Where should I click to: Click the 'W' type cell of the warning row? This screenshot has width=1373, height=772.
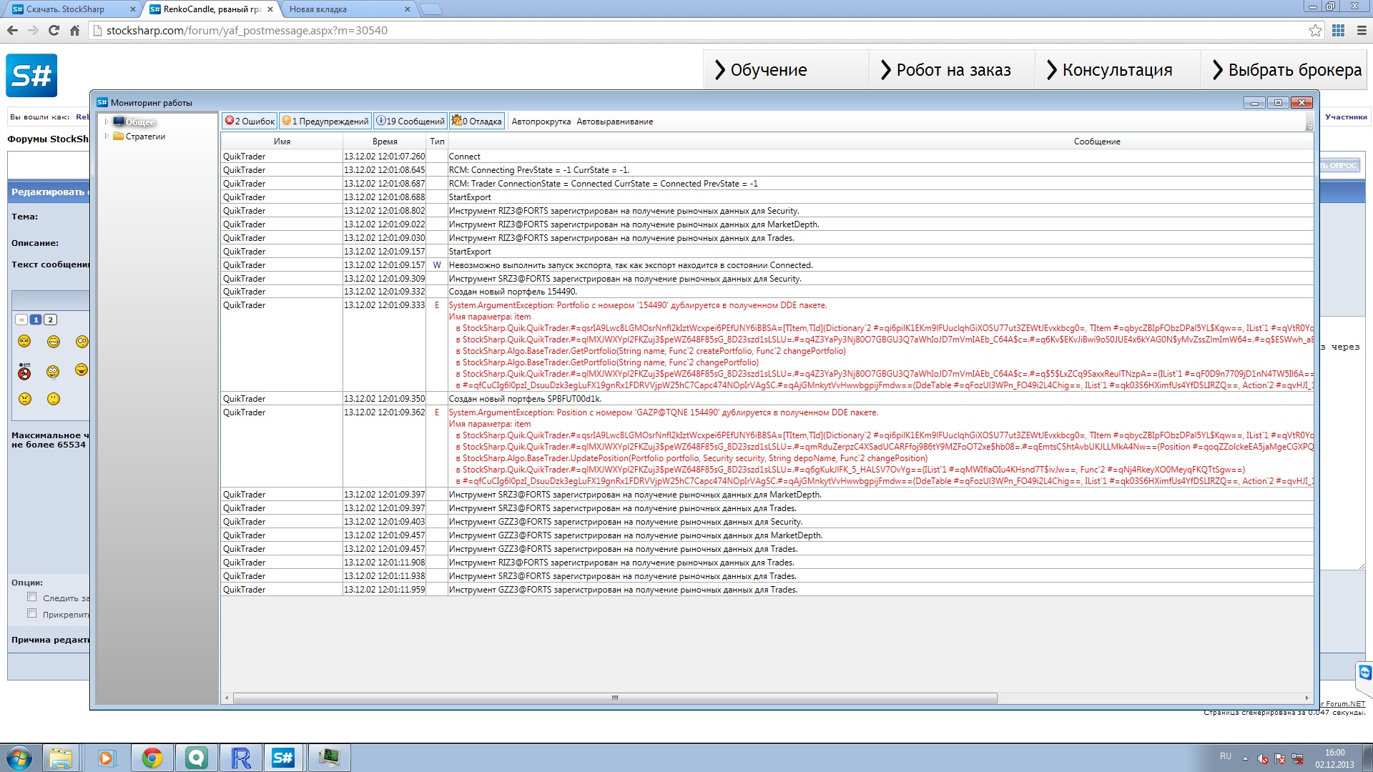(437, 265)
